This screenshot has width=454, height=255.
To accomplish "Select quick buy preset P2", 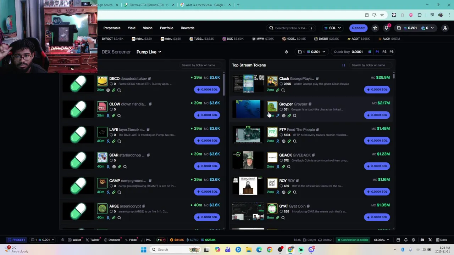I will click(384, 52).
